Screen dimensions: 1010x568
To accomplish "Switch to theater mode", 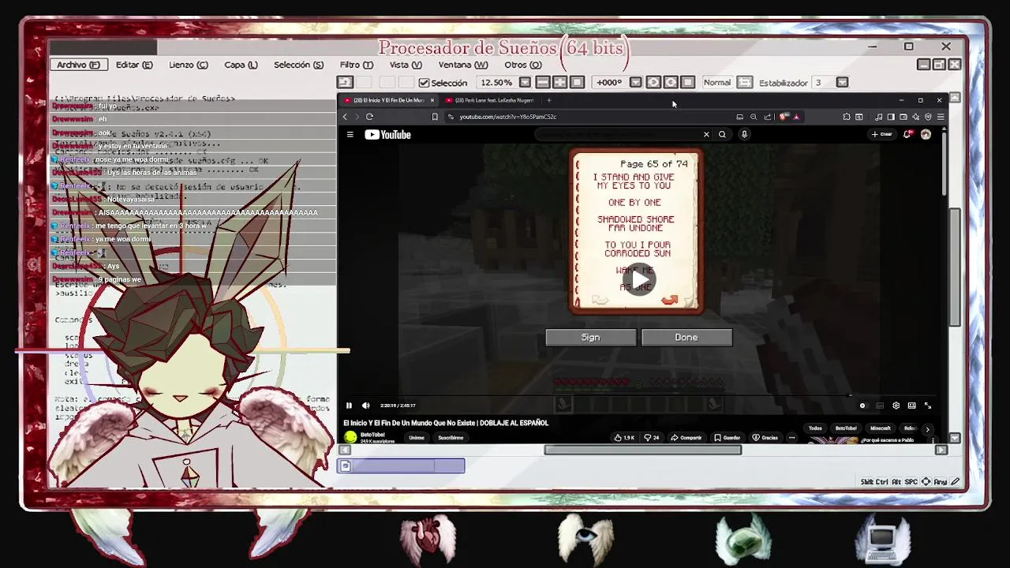I will click(x=911, y=405).
